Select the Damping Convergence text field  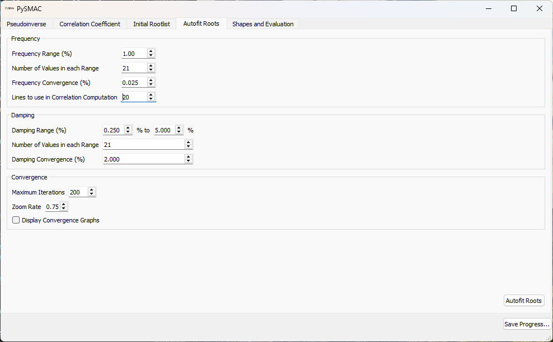[x=140, y=159]
